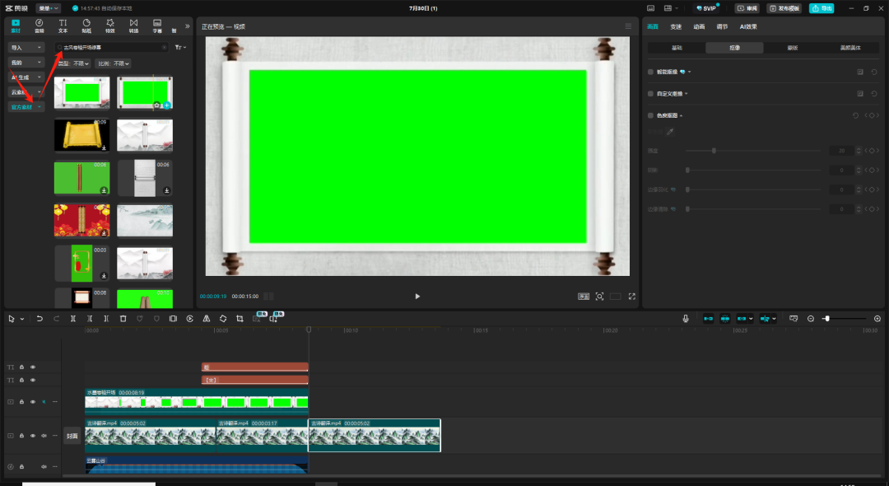Click the microphone voiceover record icon
889x486 pixels.
pos(685,319)
